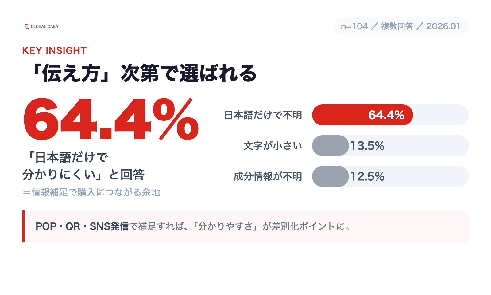Select the 成分情報が不明 bar label
This screenshot has height=295, width=491.
point(268,176)
